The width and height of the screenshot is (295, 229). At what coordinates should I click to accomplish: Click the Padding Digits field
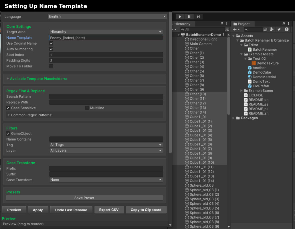pyautogui.click(x=106, y=60)
